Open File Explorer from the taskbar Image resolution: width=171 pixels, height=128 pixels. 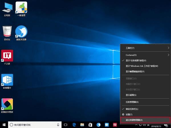click(x=82, y=125)
